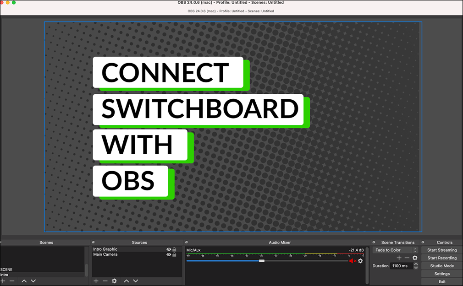The width and height of the screenshot is (463, 286).
Task: Undock the Sources panel using its float icon
Action: 94,242
